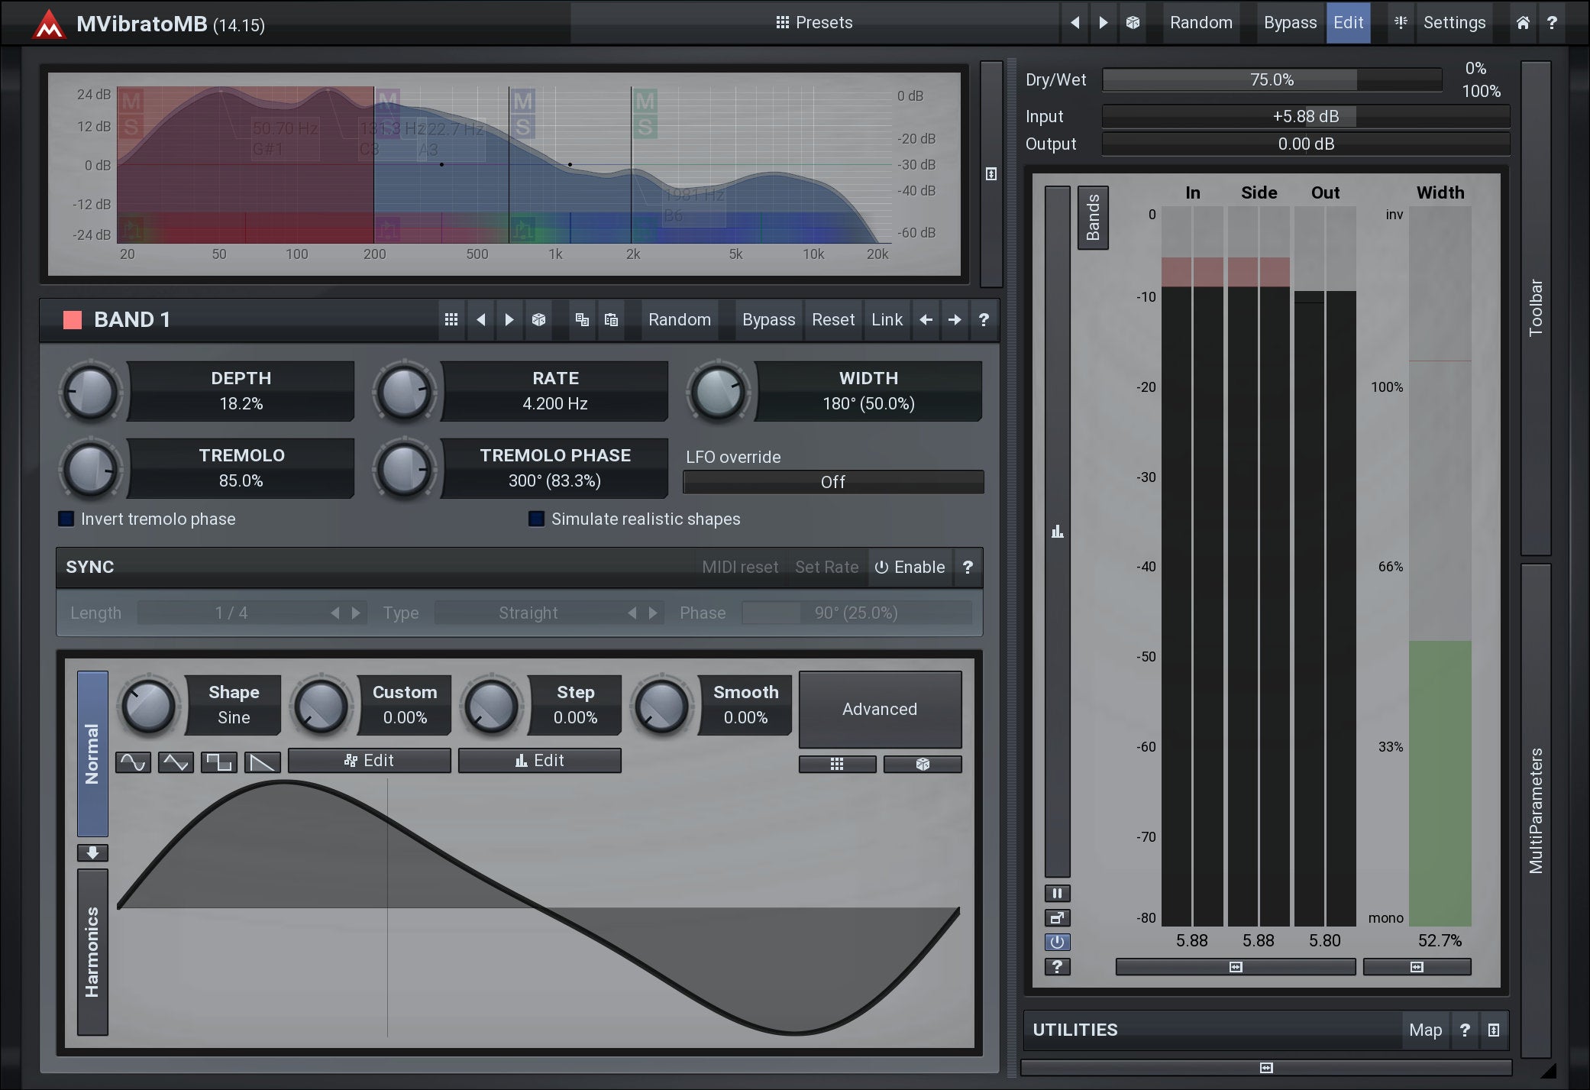This screenshot has width=1590, height=1090.
Task: Click the dice randomize icon in Band 1 header
Action: click(538, 319)
